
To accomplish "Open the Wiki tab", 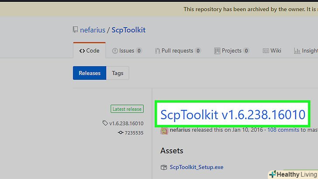I will (272, 51).
